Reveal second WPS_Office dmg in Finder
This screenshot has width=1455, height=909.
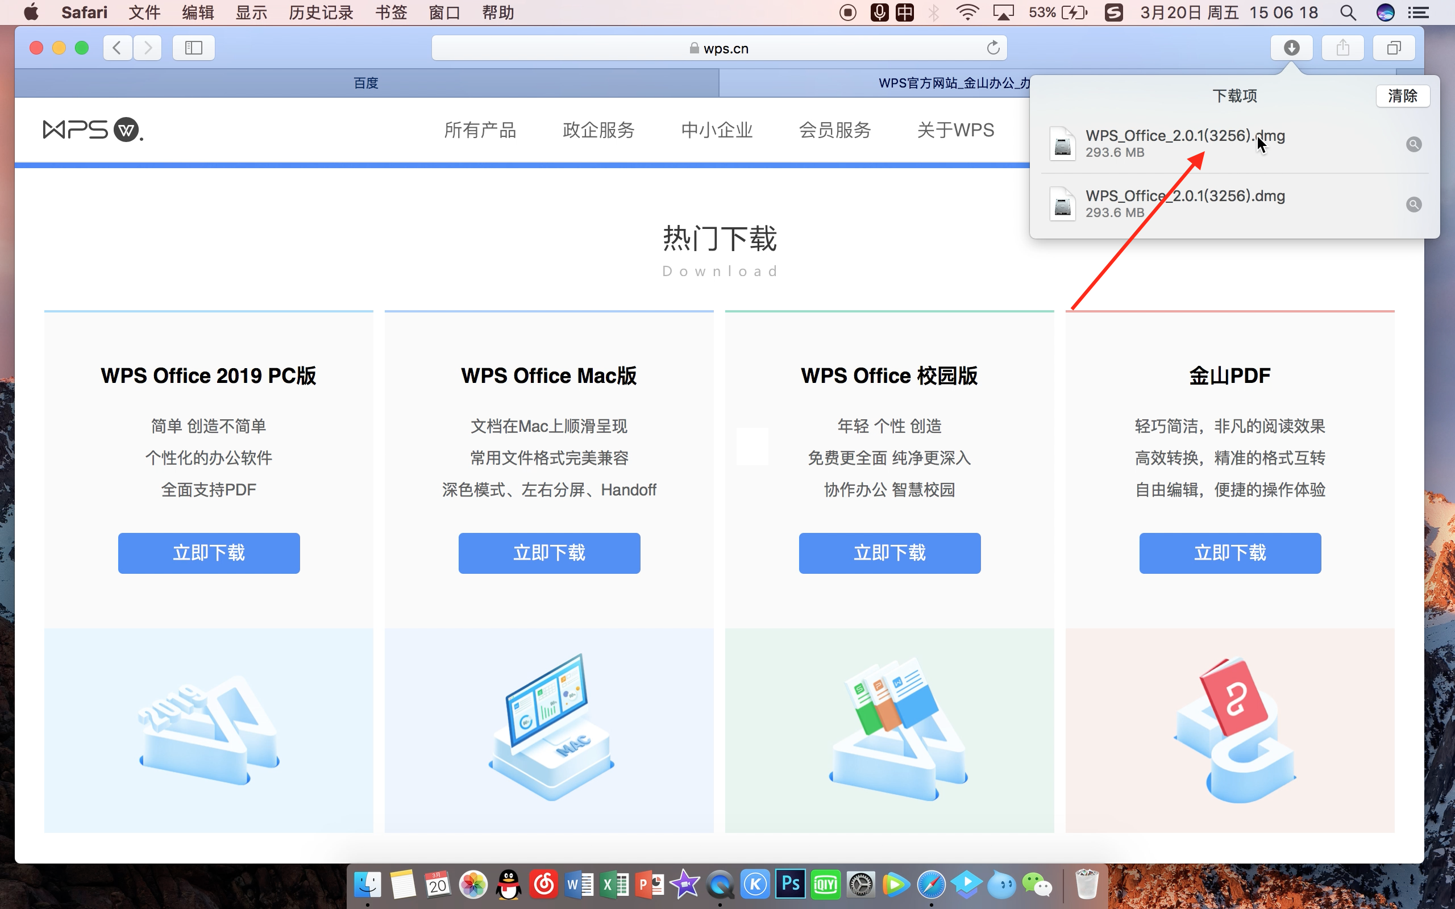(1414, 205)
